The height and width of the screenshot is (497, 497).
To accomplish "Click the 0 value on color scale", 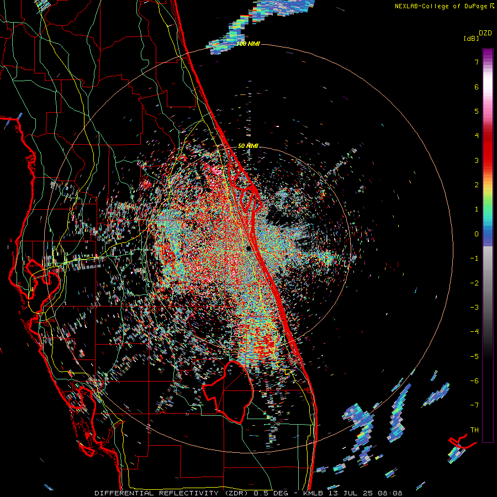I will click(x=477, y=234).
